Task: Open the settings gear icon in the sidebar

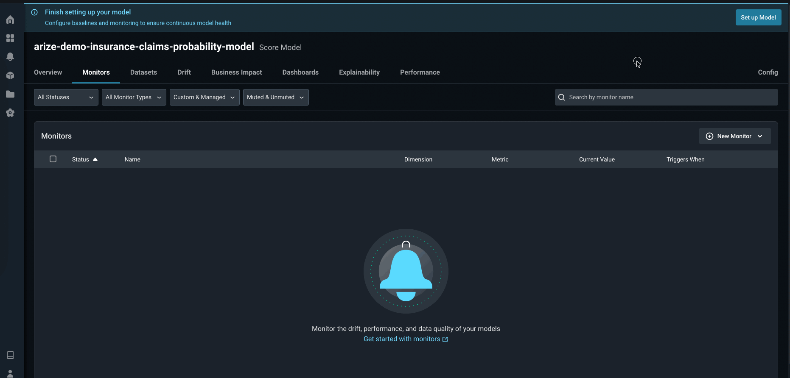Action: [10, 113]
